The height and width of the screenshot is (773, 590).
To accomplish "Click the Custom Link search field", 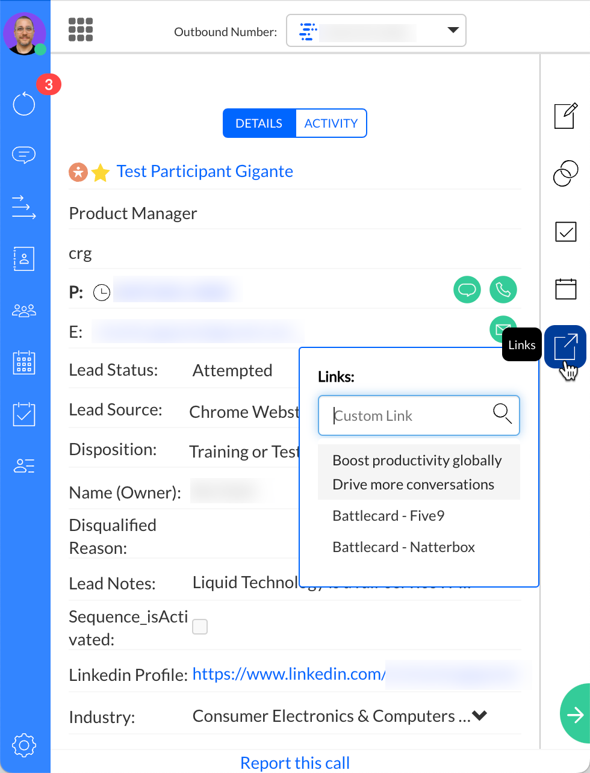I will [409, 415].
